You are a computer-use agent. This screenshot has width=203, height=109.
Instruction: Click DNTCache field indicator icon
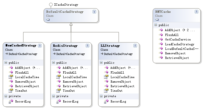coord(157,20)
